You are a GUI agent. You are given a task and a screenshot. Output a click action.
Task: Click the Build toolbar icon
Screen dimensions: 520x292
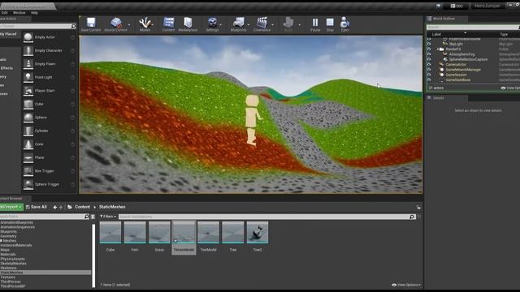point(288,23)
